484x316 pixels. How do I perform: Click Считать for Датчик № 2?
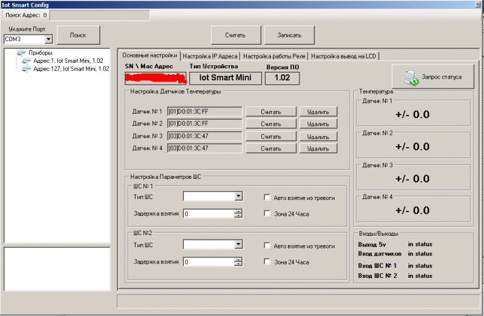pos(271,124)
